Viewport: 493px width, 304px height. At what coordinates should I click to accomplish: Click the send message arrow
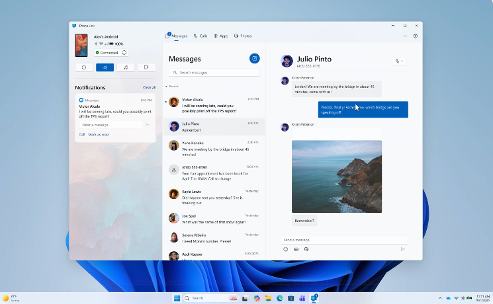click(403, 249)
